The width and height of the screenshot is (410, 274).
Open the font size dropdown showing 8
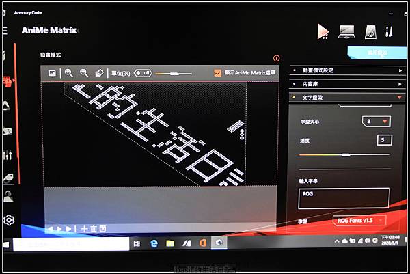coord(377,122)
